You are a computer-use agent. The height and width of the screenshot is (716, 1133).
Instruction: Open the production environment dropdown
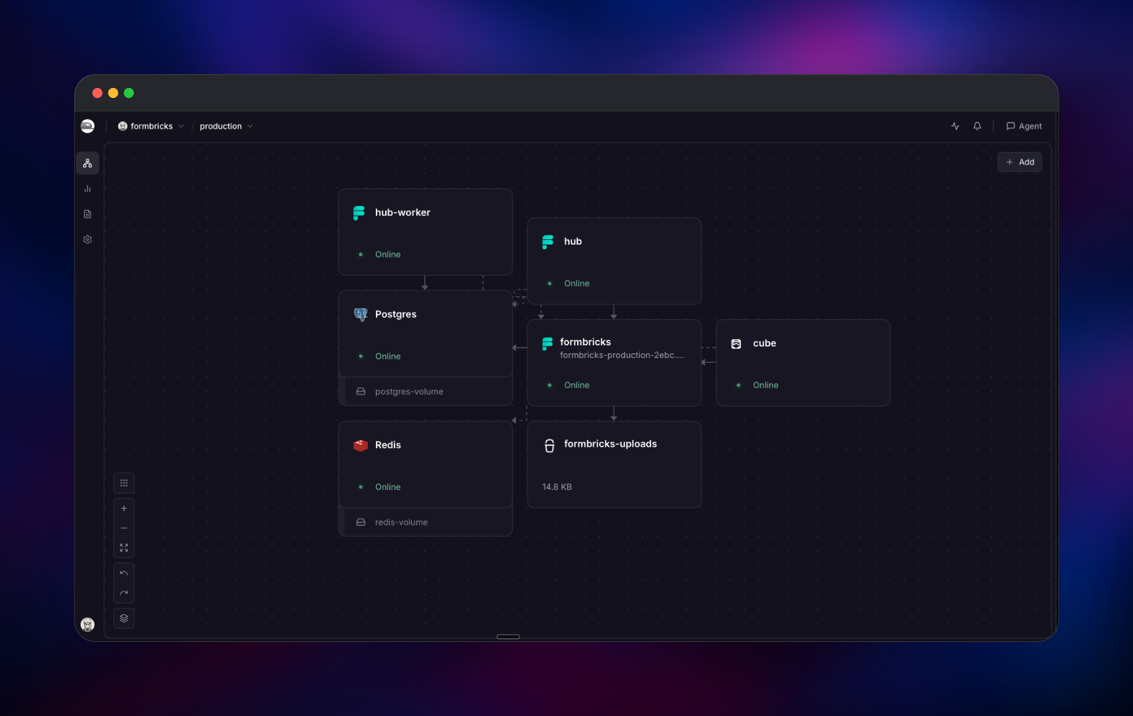point(227,126)
